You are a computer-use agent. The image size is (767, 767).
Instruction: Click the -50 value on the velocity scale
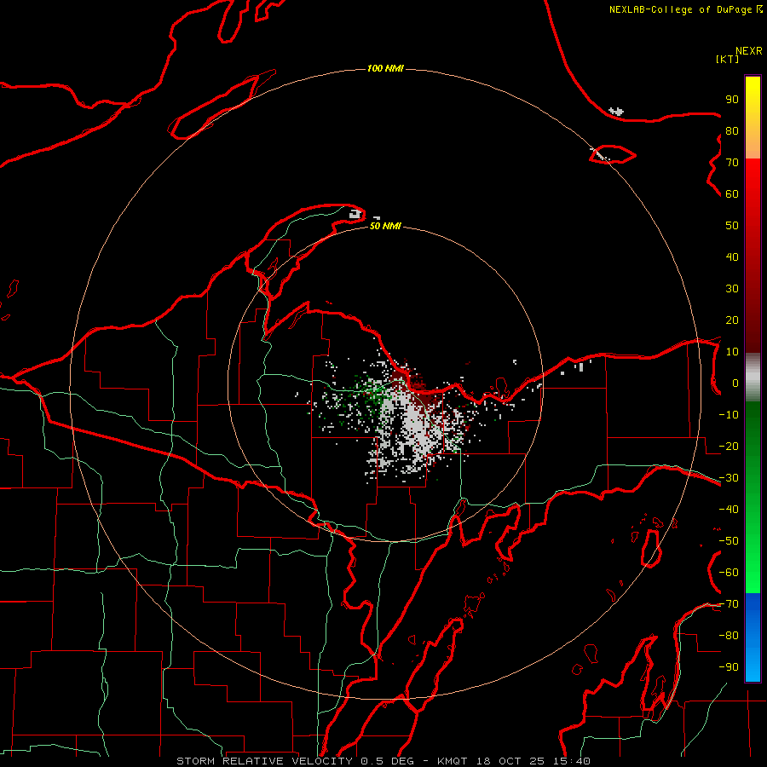point(729,541)
